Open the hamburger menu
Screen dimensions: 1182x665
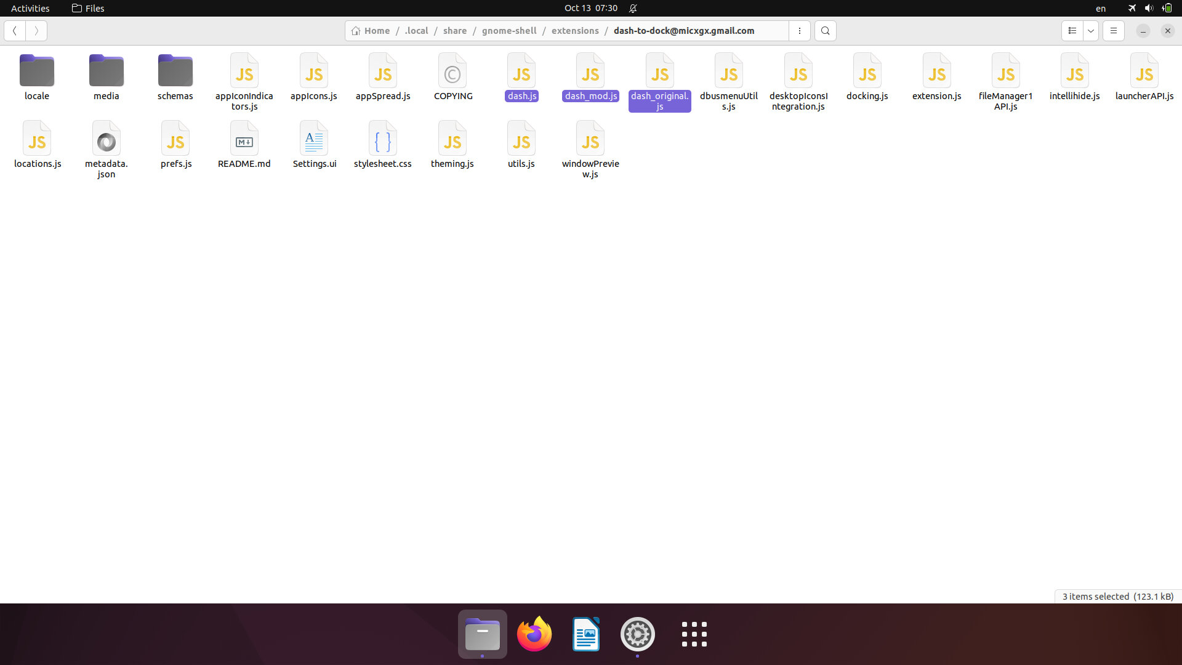[x=1113, y=30]
